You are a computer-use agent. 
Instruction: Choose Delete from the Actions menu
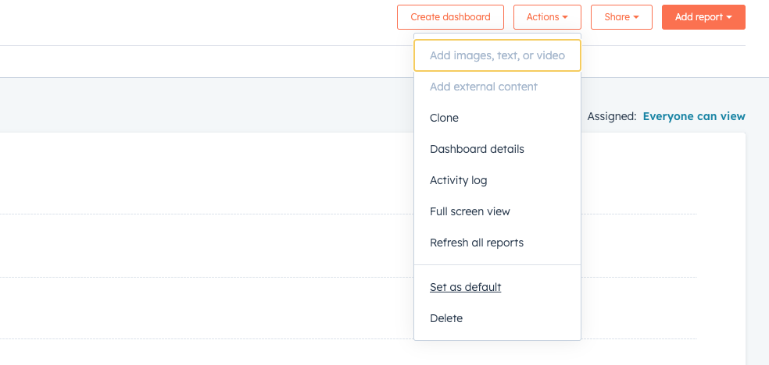(x=497, y=318)
